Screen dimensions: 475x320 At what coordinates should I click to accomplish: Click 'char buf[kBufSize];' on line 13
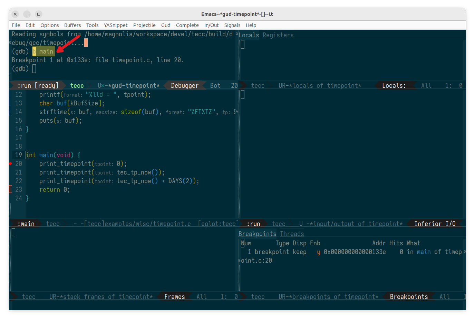72,103
